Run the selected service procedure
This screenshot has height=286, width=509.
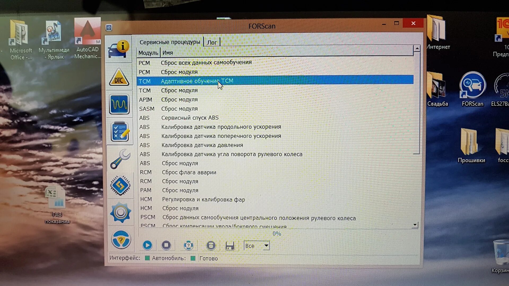[x=147, y=245]
